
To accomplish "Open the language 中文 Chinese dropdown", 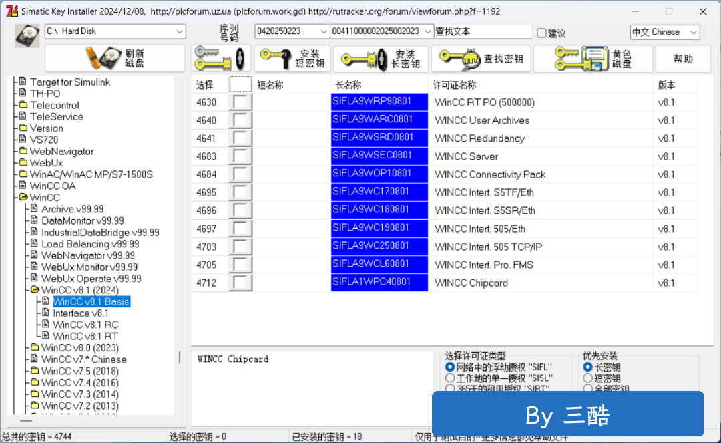I will pyautogui.click(x=694, y=32).
